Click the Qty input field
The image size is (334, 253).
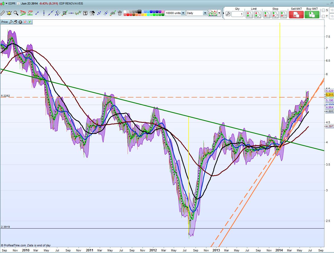pos(237,14)
